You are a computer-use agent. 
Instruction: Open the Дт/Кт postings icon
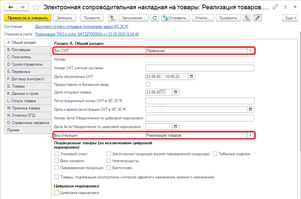[x=112, y=18]
